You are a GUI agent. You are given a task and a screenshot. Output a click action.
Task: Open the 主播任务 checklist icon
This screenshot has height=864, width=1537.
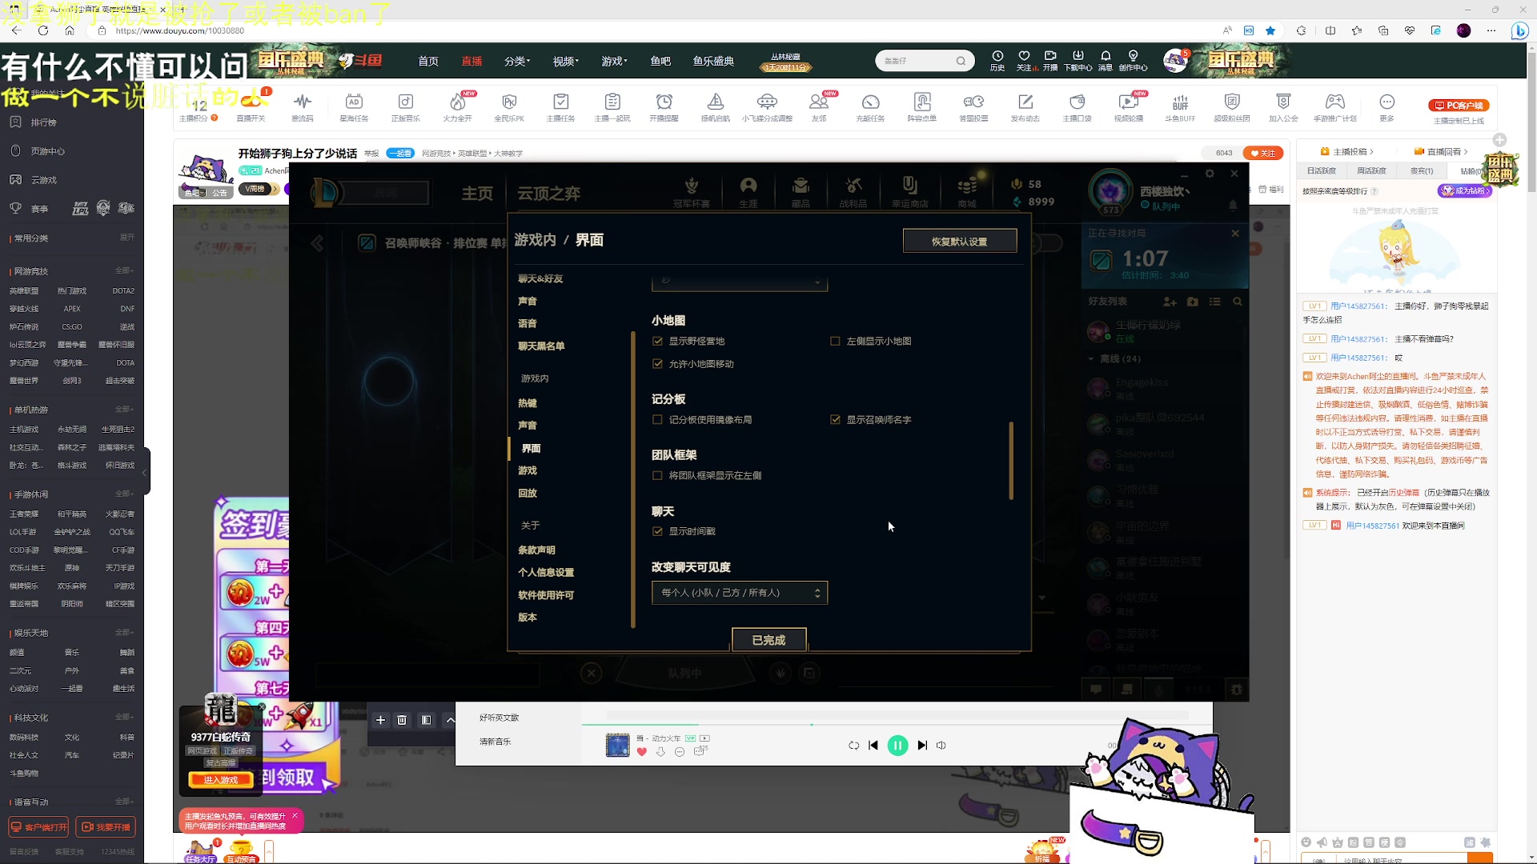pos(560,106)
